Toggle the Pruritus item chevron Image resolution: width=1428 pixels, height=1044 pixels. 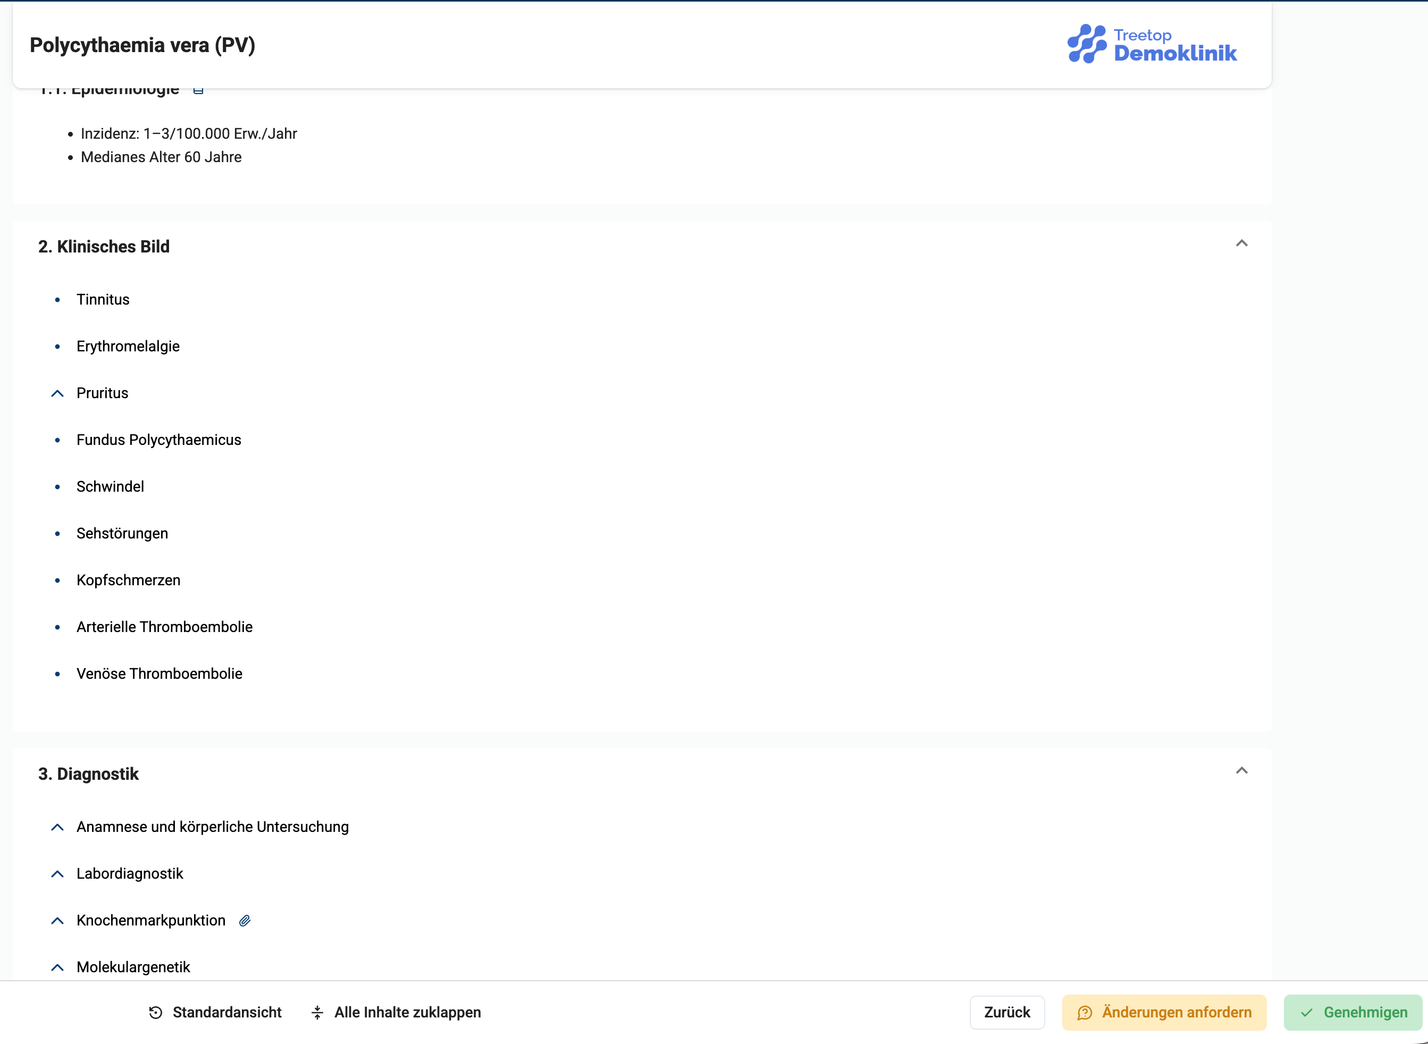point(57,394)
